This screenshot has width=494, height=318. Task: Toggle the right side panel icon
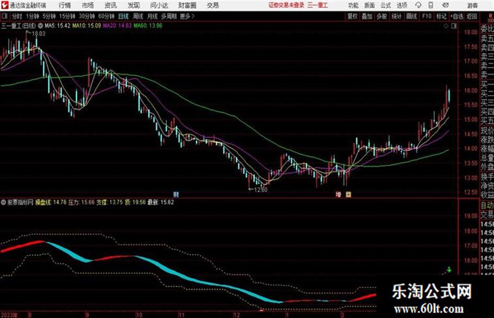pos(454,26)
